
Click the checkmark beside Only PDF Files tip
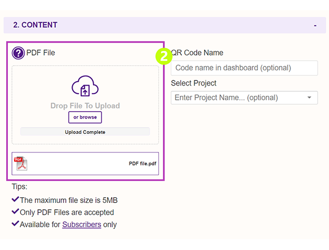(15, 211)
